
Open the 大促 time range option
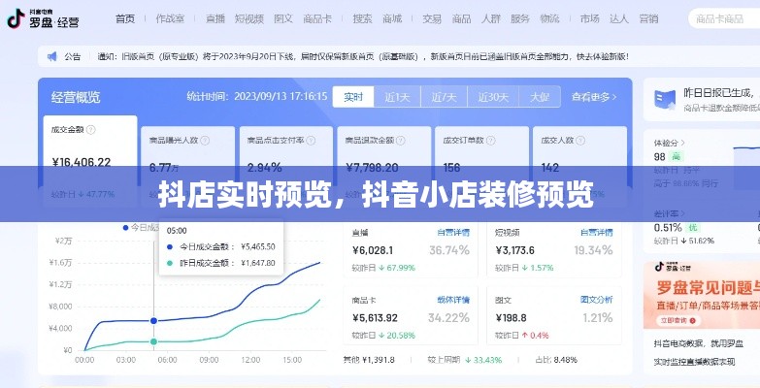click(539, 97)
